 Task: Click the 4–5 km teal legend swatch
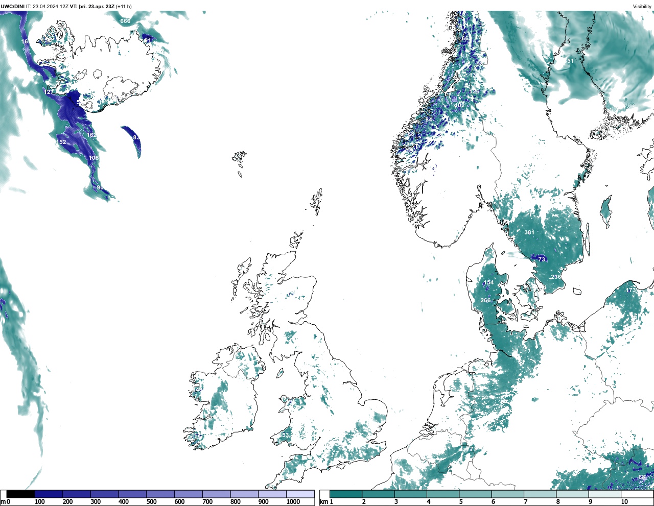[x=443, y=494]
